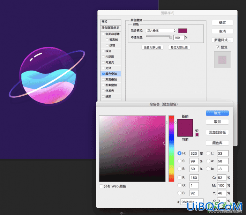Click the 新的 new color preview swatch
The width and height of the screenshot is (246, 215).
click(x=185, y=124)
